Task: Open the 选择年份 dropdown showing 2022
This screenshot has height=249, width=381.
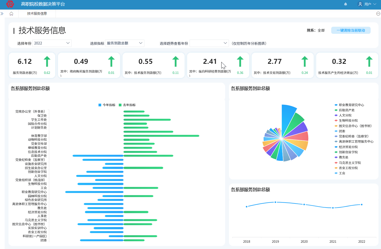Action: pos(52,43)
